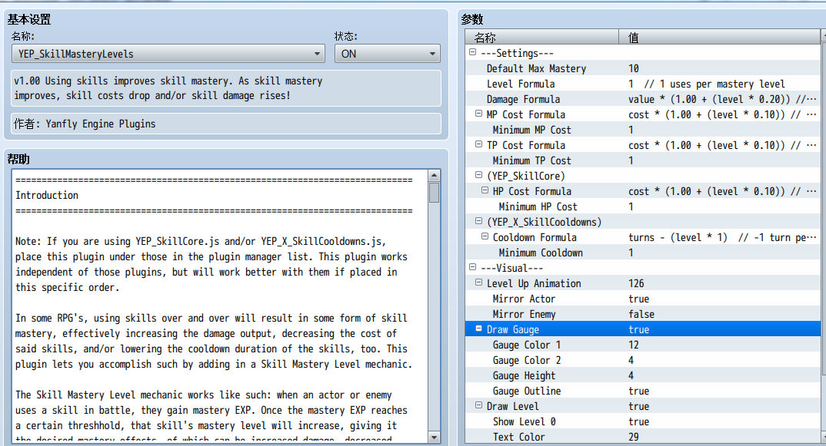Collapse the Level Up Animation node

478,282
